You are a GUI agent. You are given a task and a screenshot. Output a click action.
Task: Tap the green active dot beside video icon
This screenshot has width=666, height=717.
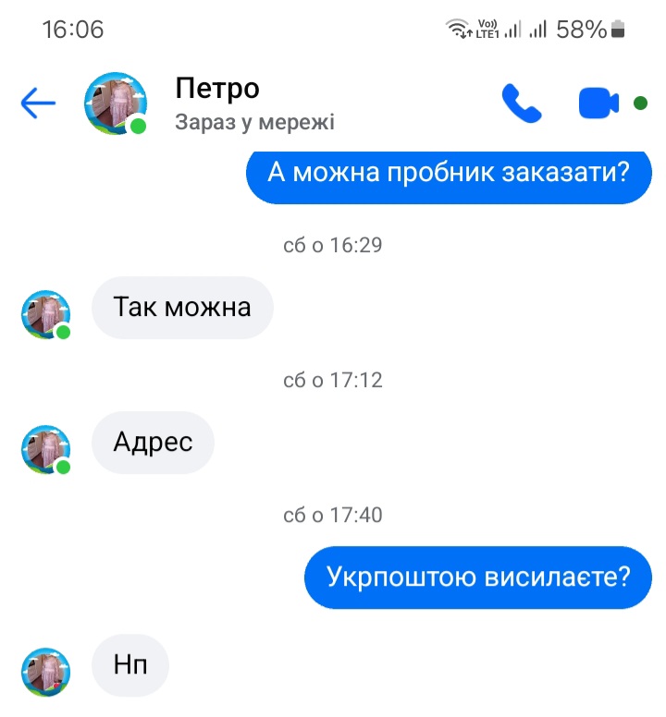tap(640, 103)
